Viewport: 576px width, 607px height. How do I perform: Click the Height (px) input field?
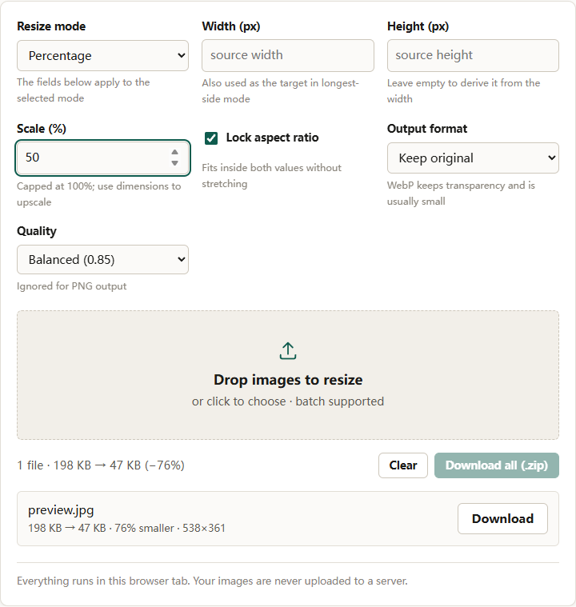[473, 55]
